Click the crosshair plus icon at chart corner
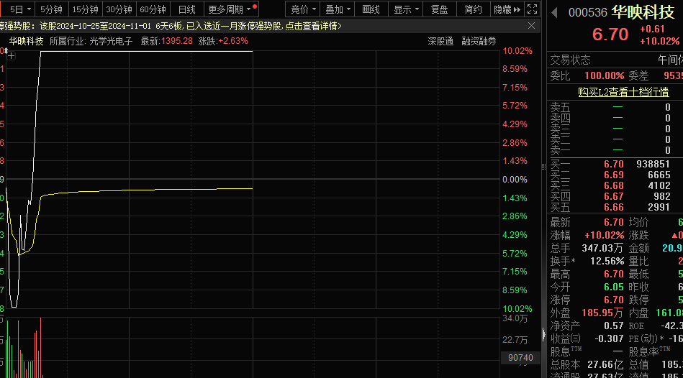683x378 pixels. (x=11, y=55)
